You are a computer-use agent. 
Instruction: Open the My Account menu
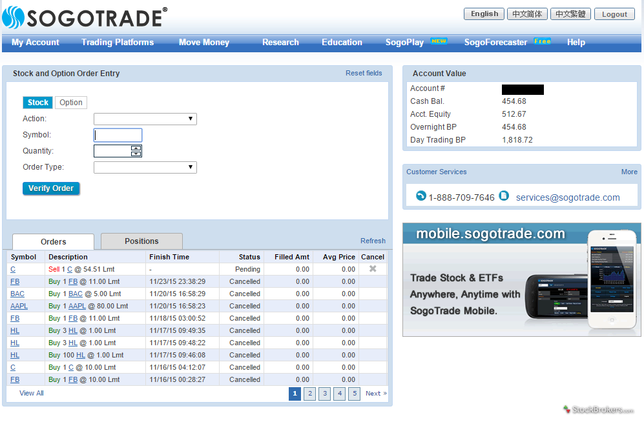click(x=36, y=42)
